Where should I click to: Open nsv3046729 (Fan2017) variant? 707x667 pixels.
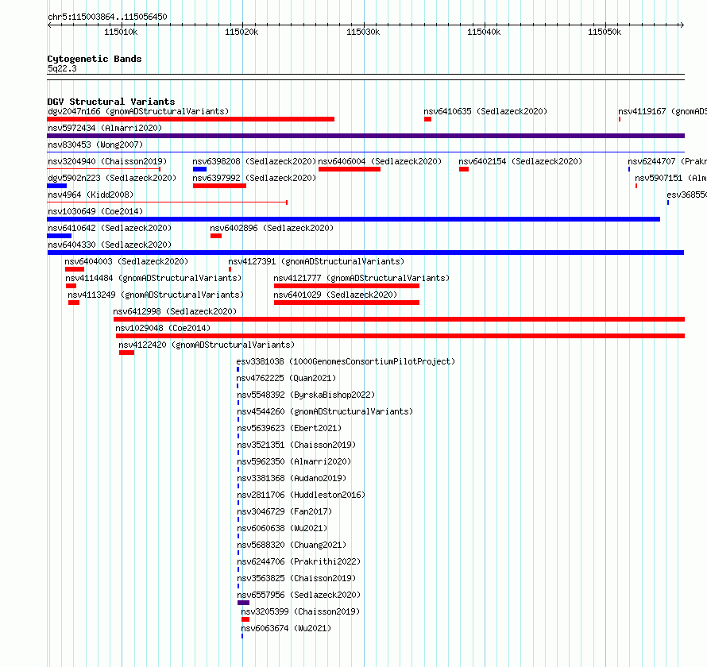(x=284, y=511)
